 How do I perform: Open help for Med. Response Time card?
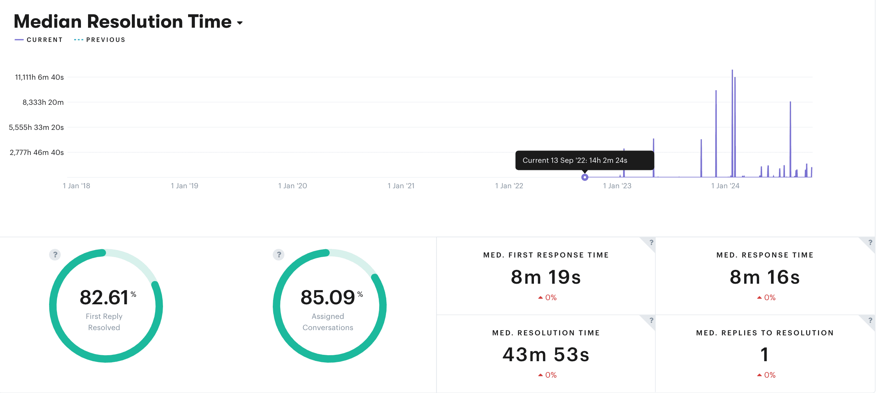point(870,243)
